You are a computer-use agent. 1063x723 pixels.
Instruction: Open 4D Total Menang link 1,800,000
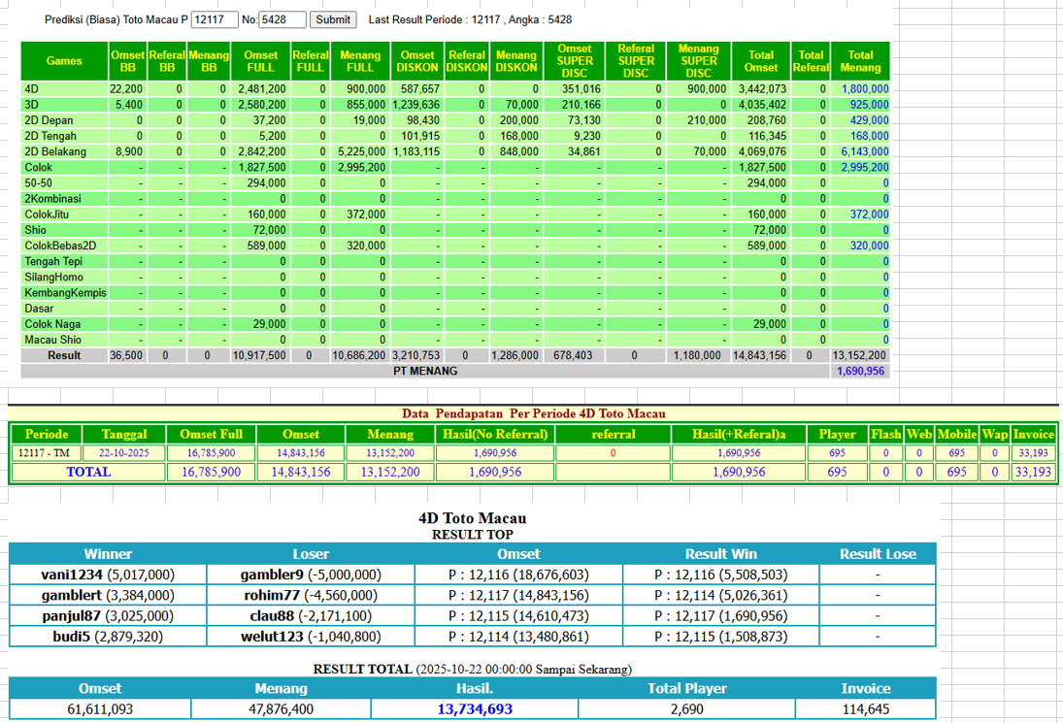pos(864,88)
